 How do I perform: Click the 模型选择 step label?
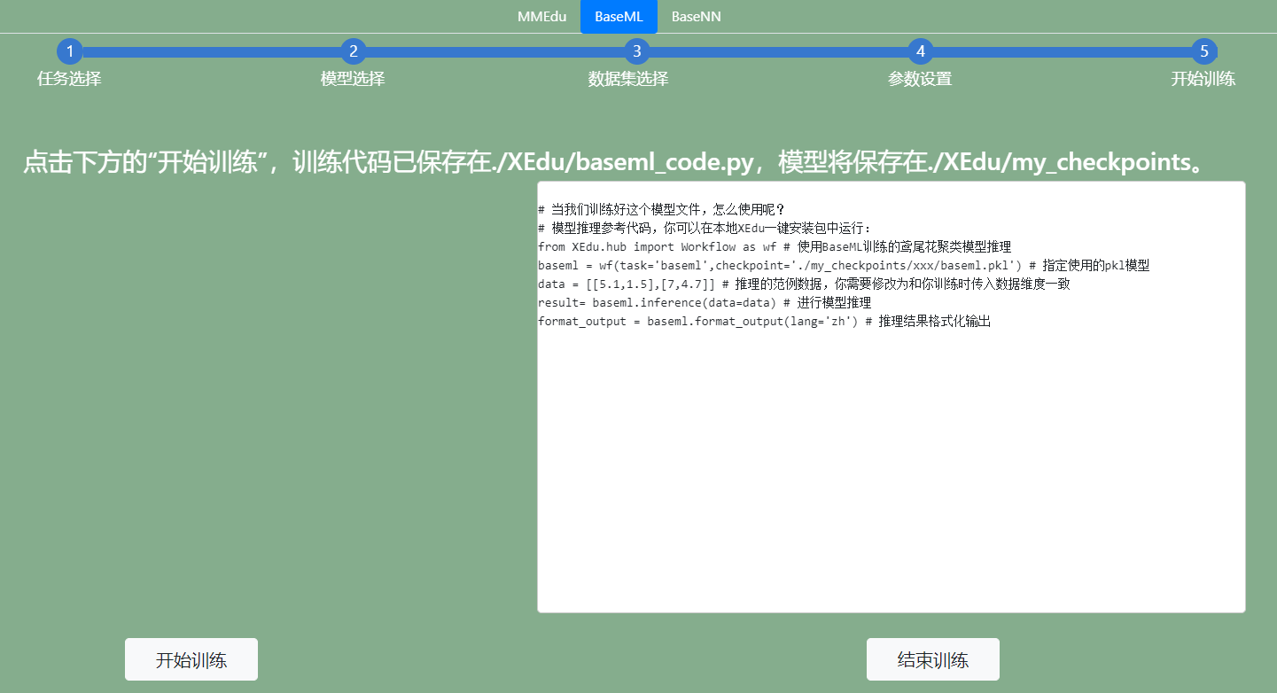coord(353,79)
